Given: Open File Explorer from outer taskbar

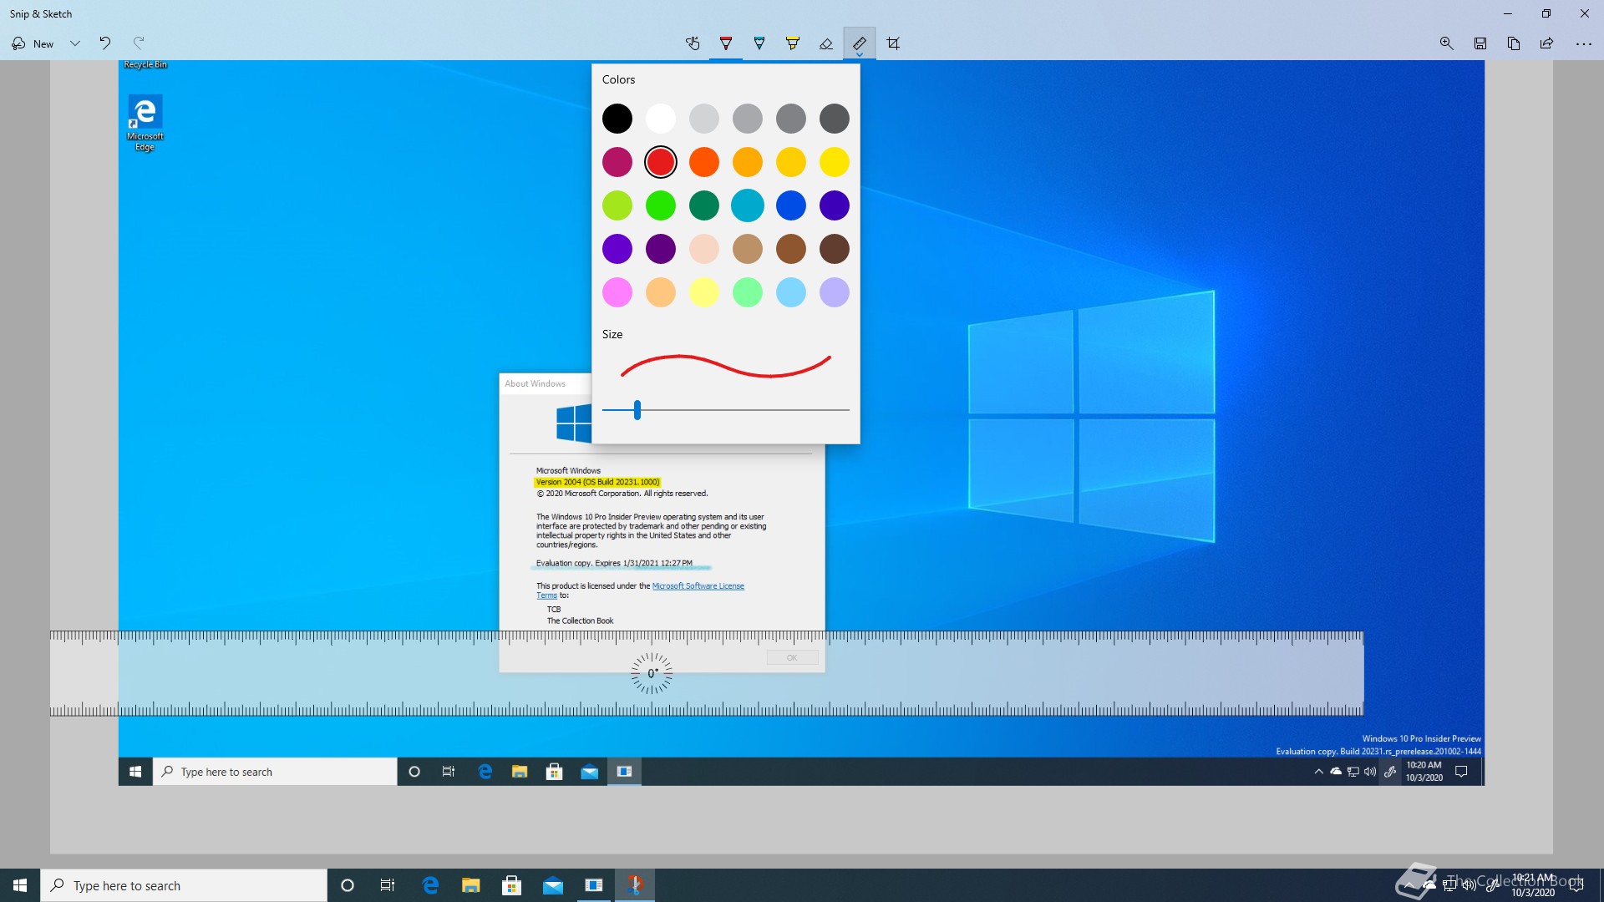Looking at the screenshot, I should point(471,885).
